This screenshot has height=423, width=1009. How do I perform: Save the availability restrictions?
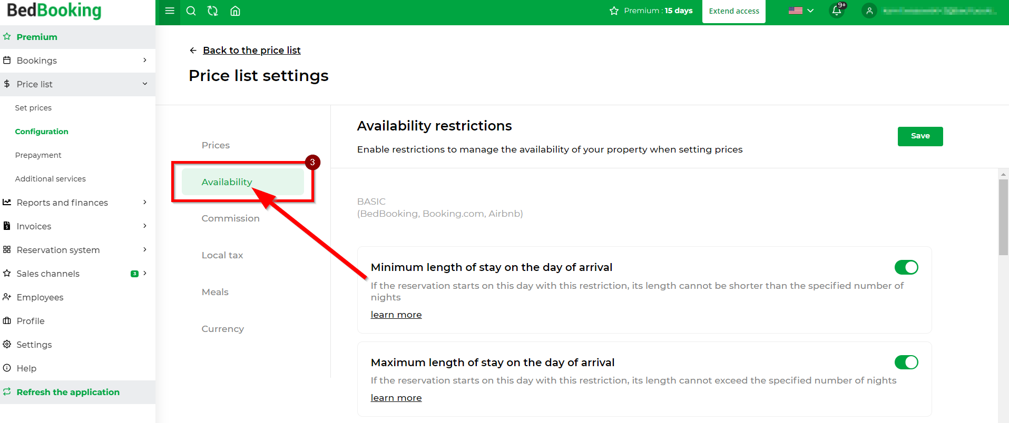(x=920, y=136)
